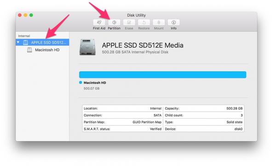Screen dimensions: 276x166
Task: Click the Mount toolbar icon
Action: point(159,23)
